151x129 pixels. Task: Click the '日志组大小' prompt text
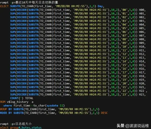point(24,124)
